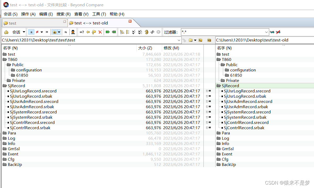Disable file filters using crossed glasses icon

pos(278,32)
